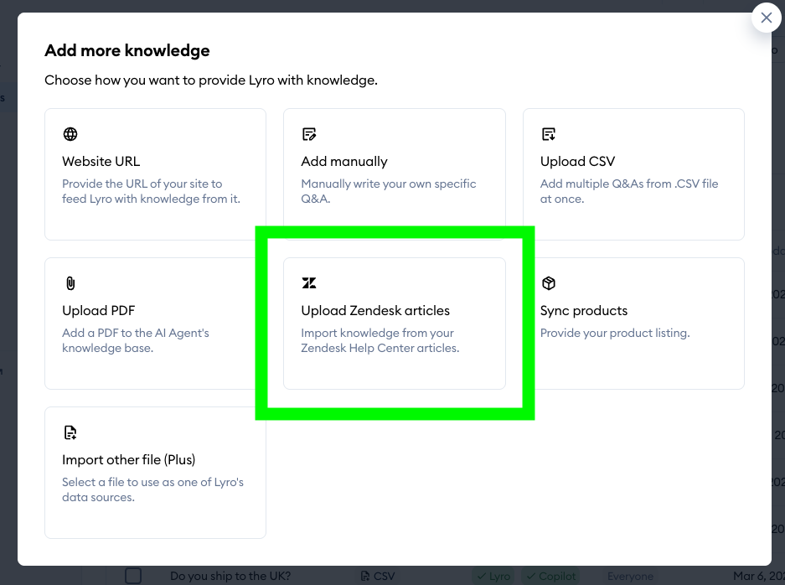The image size is (785, 585).
Task: Click the paperclip icon for Upload PDF
Action: point(70,283)
